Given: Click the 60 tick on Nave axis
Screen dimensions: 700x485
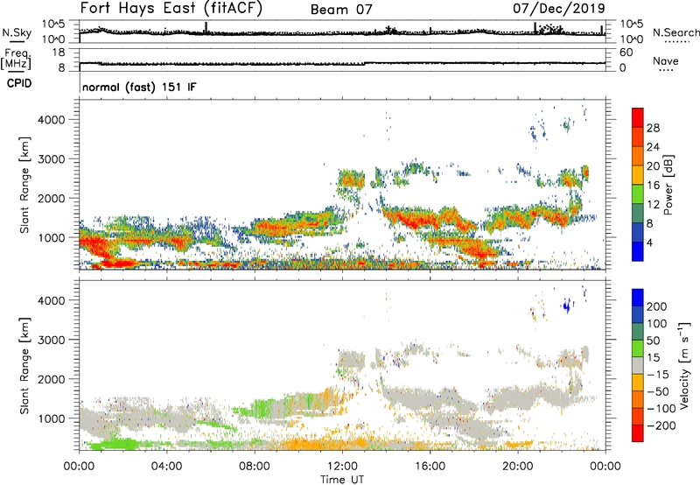Looking at the screenshot, I should (626, 53).
